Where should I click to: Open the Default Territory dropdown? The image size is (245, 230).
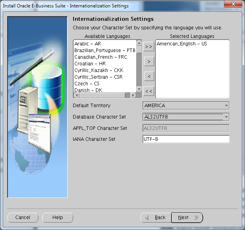click(x=186, y=106)
